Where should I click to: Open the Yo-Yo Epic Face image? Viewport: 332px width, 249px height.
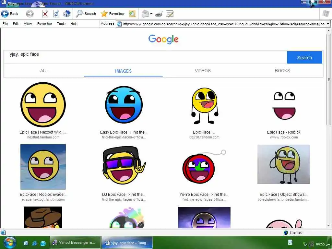click(204, 166)
